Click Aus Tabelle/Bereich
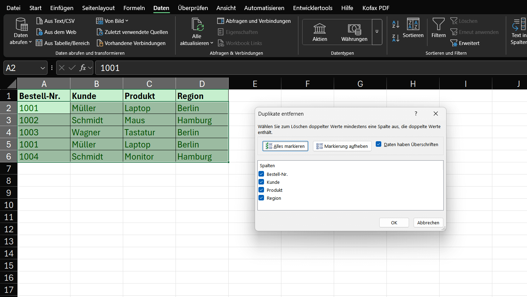This screenshot has height=297, width=527. [x=62, y=43]
